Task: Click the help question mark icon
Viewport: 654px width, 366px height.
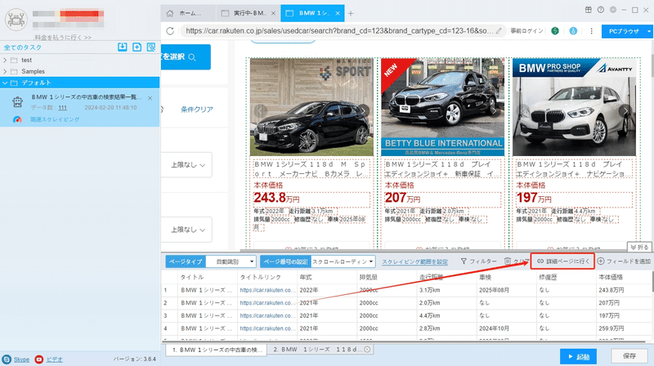Action: (601, 10)
